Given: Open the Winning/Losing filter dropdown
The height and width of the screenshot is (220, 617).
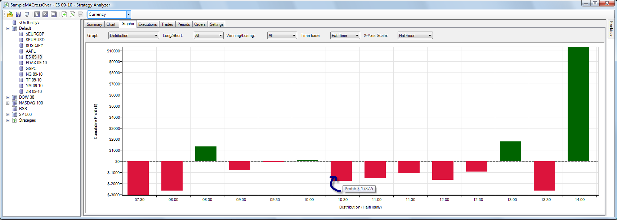Looking at the screenshot, I should click(282, 36).
